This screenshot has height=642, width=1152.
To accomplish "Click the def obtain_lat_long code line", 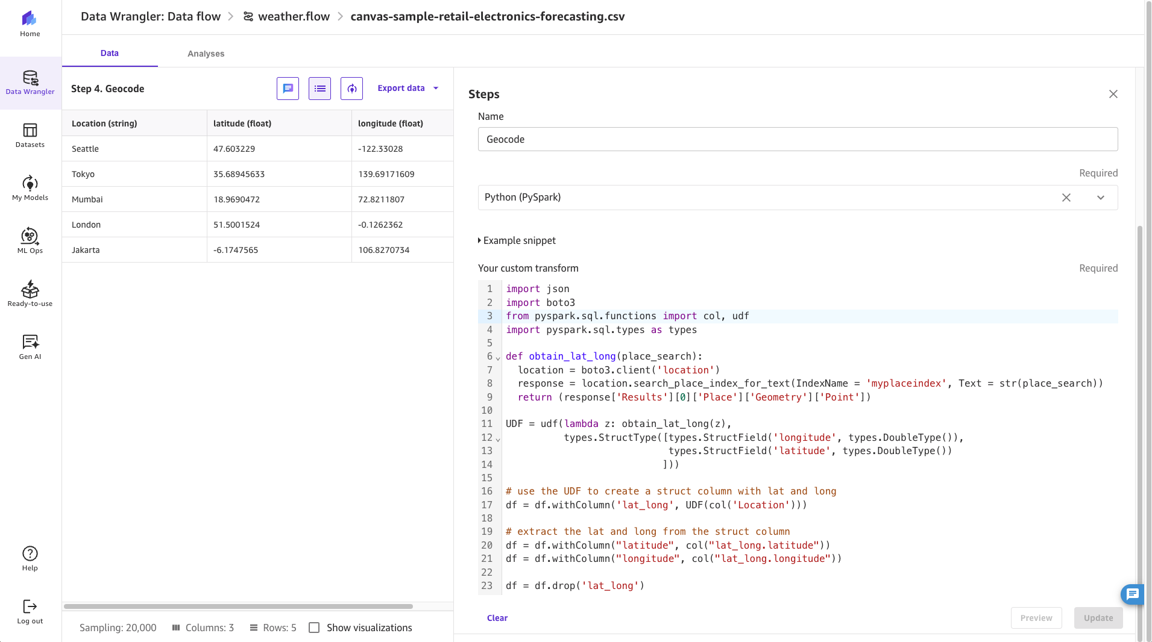I will click(604, 357).
